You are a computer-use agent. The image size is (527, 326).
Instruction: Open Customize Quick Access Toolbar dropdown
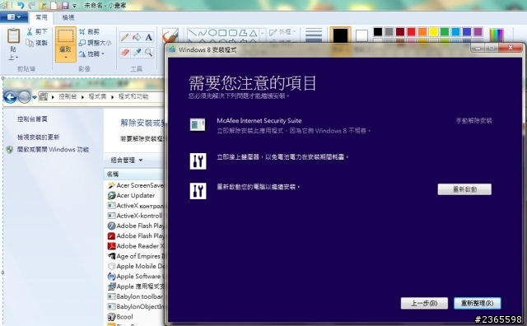[x=74, y=6]
